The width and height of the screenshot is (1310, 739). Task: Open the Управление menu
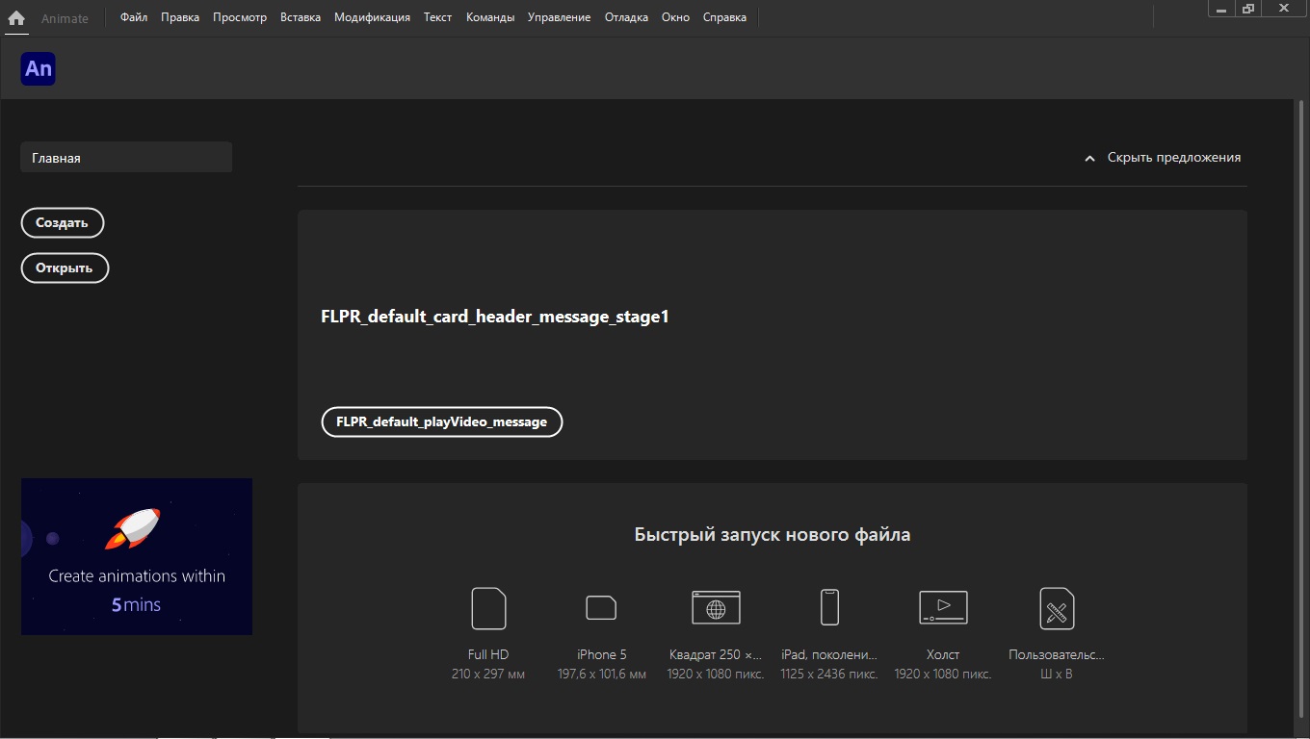[x=559, y=17]
